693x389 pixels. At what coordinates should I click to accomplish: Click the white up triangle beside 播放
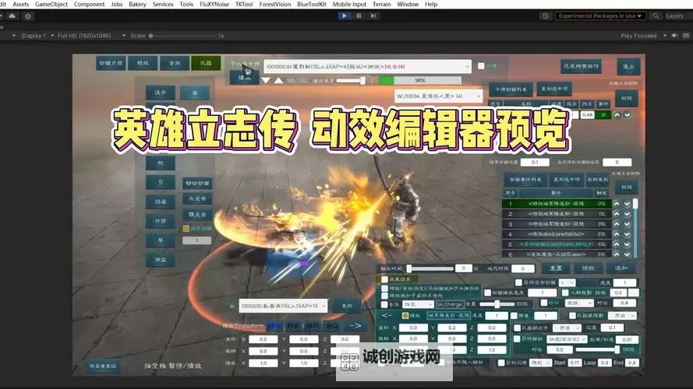278,81
